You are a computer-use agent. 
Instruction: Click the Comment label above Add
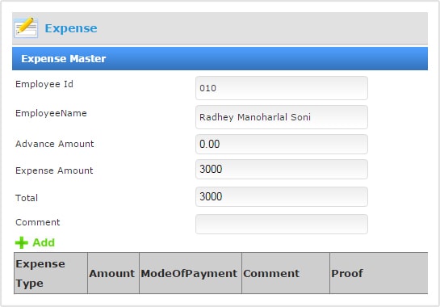(x=38, y=222)
